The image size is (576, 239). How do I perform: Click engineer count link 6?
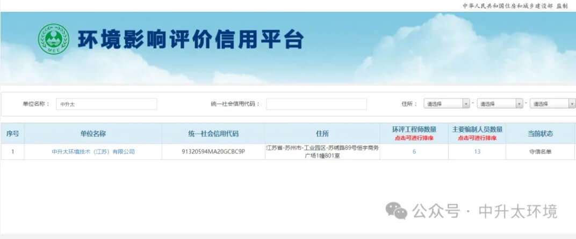pos(414,152)
